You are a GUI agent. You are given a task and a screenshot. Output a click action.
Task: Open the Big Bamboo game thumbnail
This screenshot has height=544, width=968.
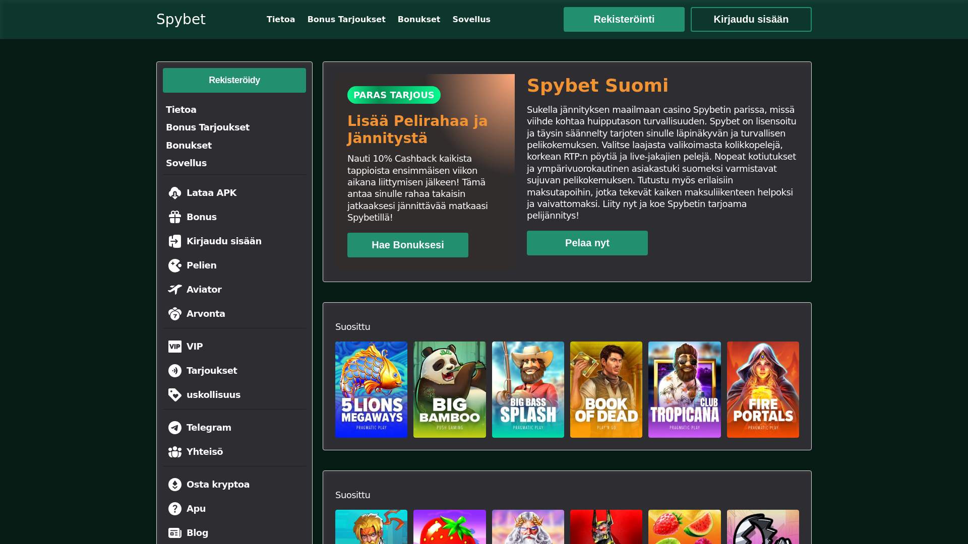450,389
